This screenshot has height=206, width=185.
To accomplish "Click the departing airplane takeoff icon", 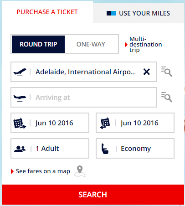I will (x=20, y=72).
